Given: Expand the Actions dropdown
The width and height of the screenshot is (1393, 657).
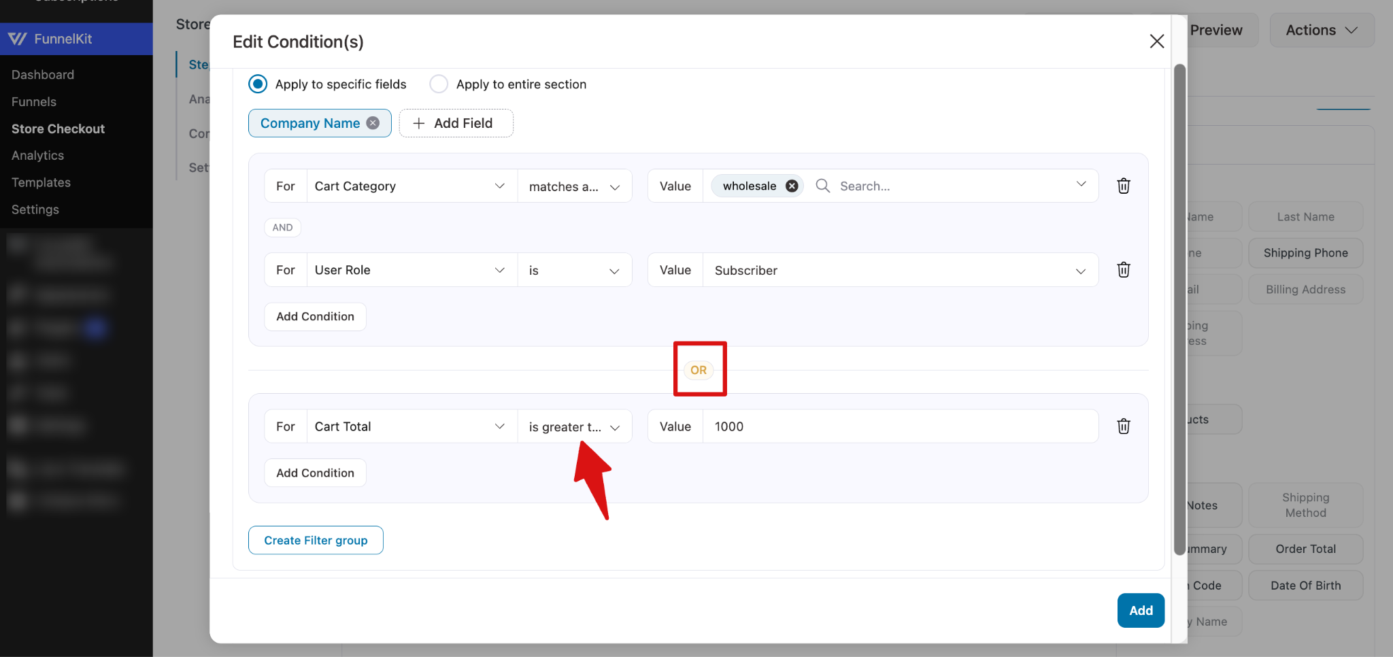Looking at the screenshot, I should [x=1320, y=30].
